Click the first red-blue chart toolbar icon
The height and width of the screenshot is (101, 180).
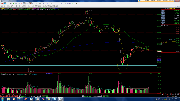(x=2, y=3)
